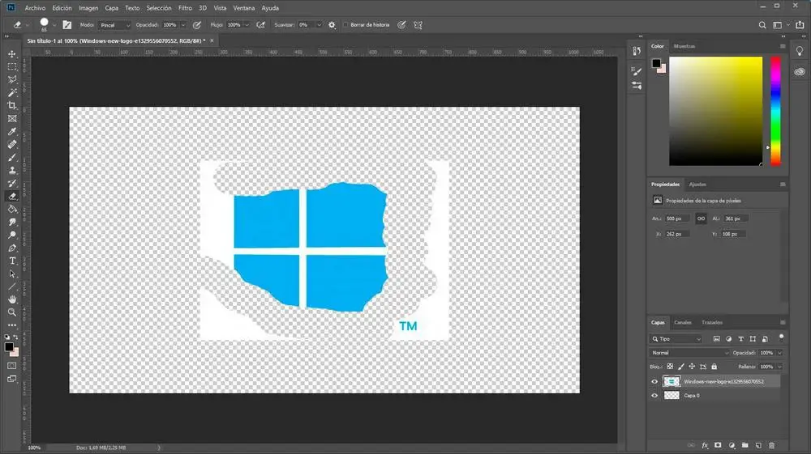Open the Normal blend mode dropdown
The image size is (811, 454).
[689, 353]
